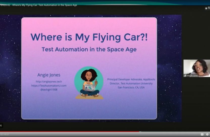The height and width of the screenshot is (137, 210).
Task: Click the signal strength bars in webcam
Action: click(x=185, y=75)
